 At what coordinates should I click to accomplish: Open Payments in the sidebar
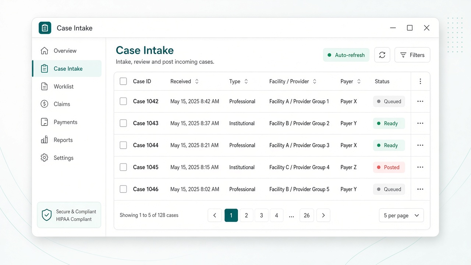67,122
